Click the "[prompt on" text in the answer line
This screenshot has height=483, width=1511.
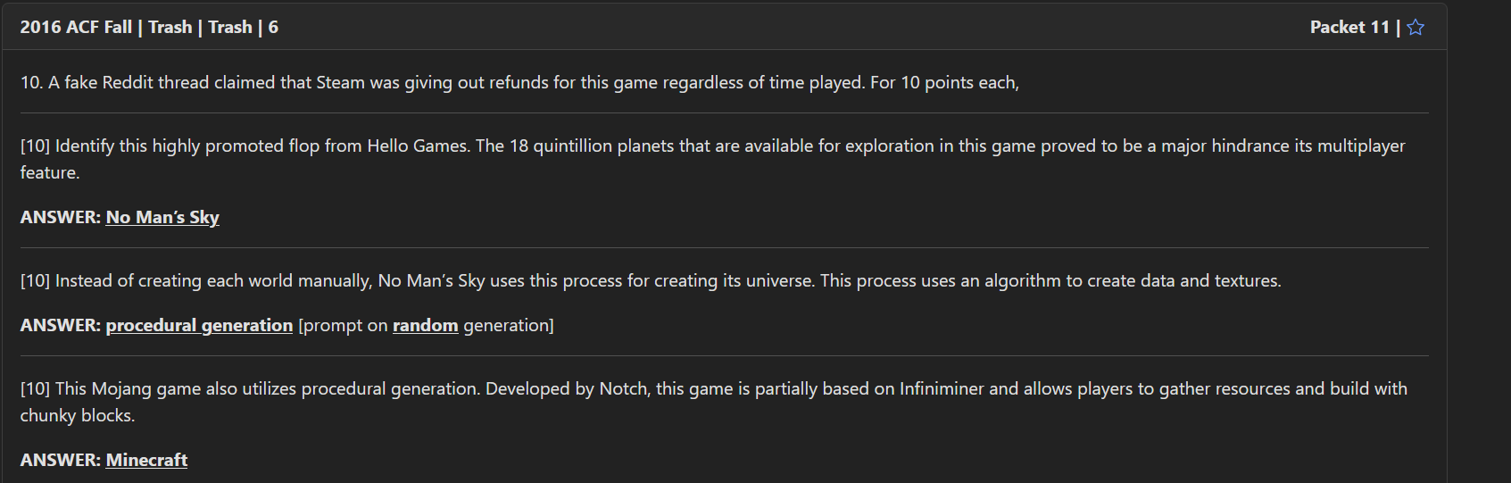[343, 326]
